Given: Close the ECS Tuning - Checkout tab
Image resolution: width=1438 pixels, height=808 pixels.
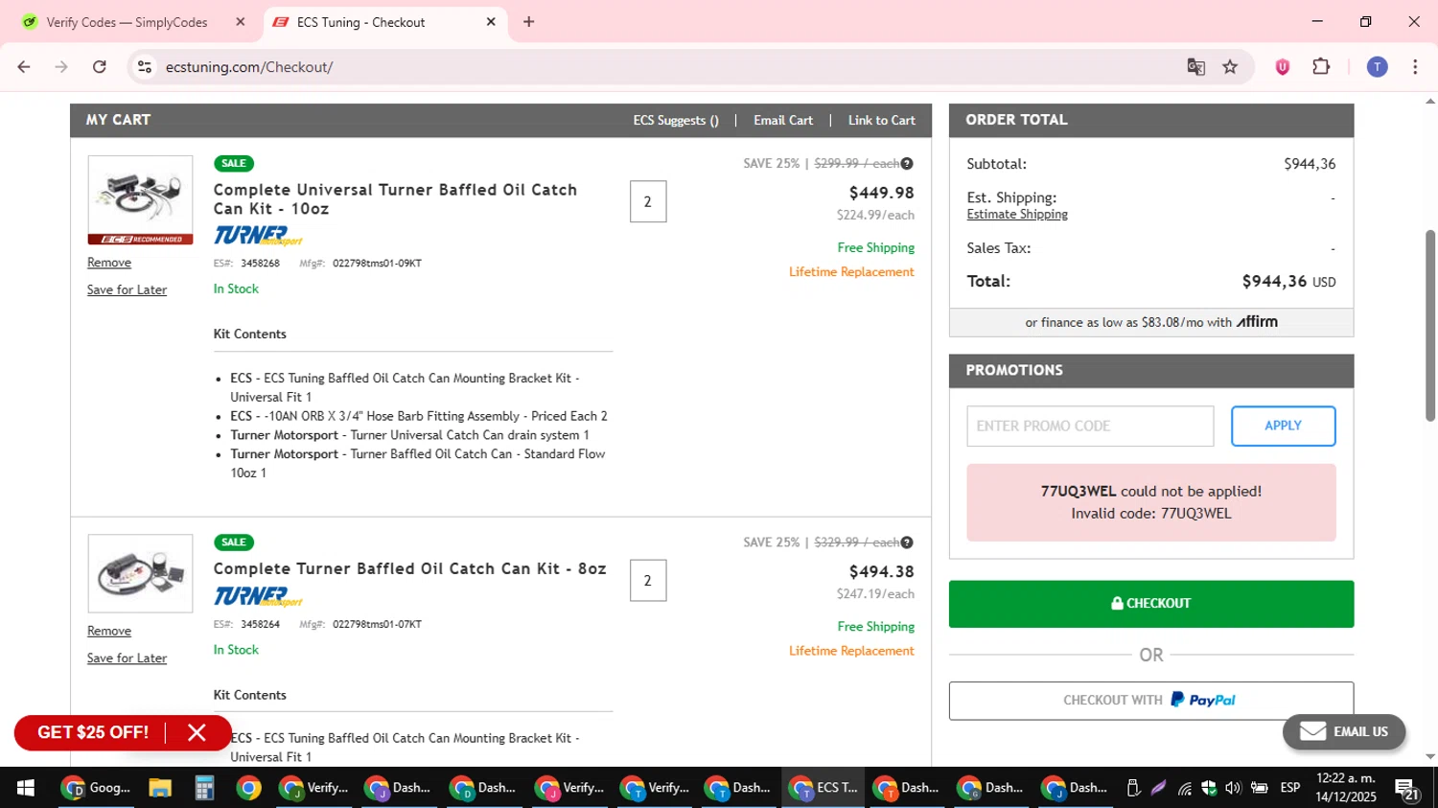Looking at the screenshot, I should pyautogui.click(x=491, y=21).
